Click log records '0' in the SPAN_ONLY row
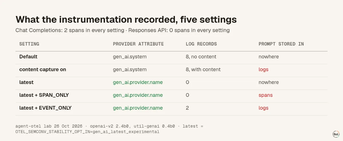Viewport: 343px width, 141px height. (x=188, y=95)
